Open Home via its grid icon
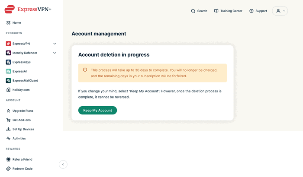The width and height of the screenshot is (303, 177). (x=8, y=23)
